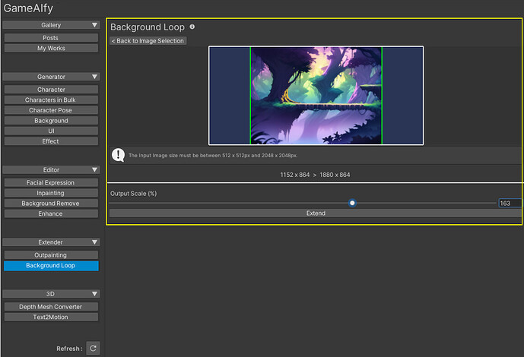Select the Background generator
This screenshot has height=357, width=524.
click(x=51, y=121)
